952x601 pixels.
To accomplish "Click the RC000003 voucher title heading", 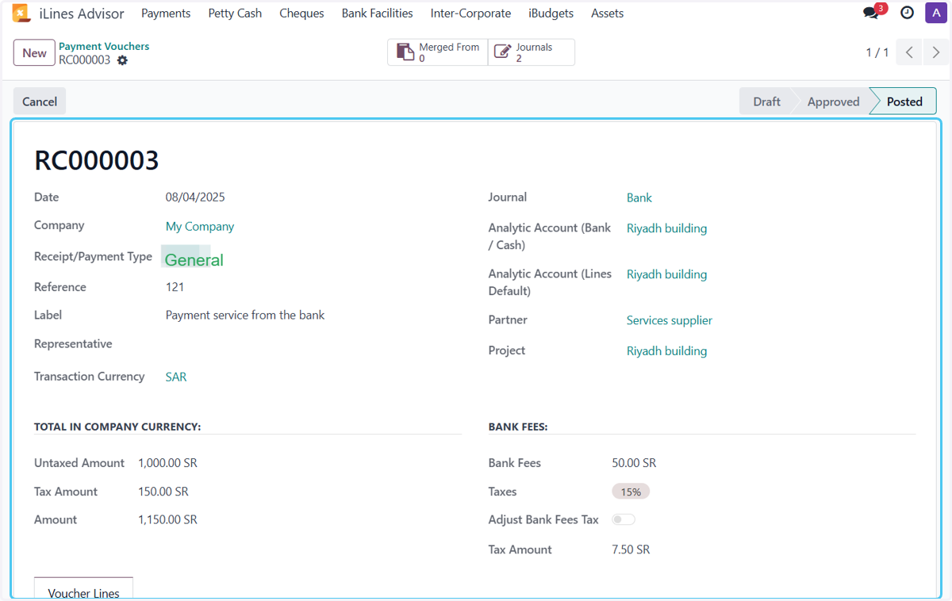I will click(x=97, y=161).
